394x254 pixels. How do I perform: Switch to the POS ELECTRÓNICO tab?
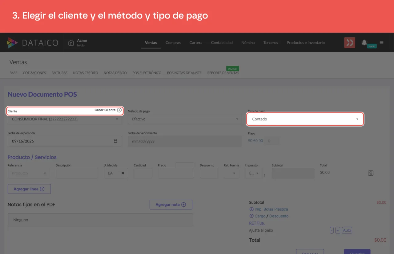[147, 73]
